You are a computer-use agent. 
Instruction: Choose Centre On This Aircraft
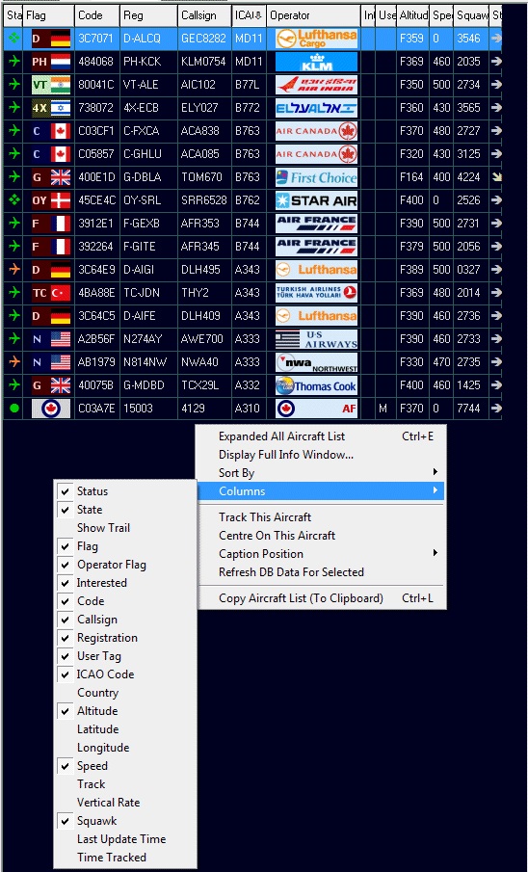point(322,536)
